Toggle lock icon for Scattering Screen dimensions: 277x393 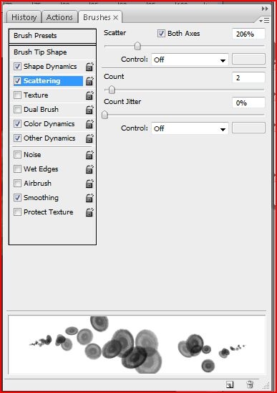point(89,81)
